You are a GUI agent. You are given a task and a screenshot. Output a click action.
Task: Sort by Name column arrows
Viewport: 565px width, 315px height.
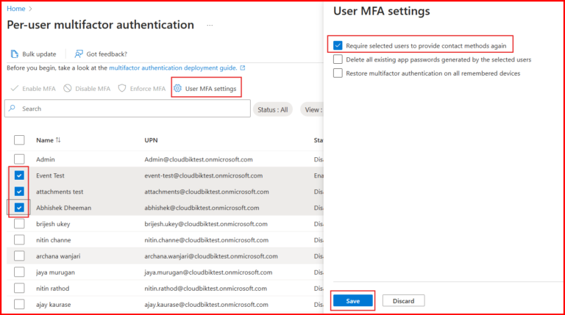[x=59, y=140]
